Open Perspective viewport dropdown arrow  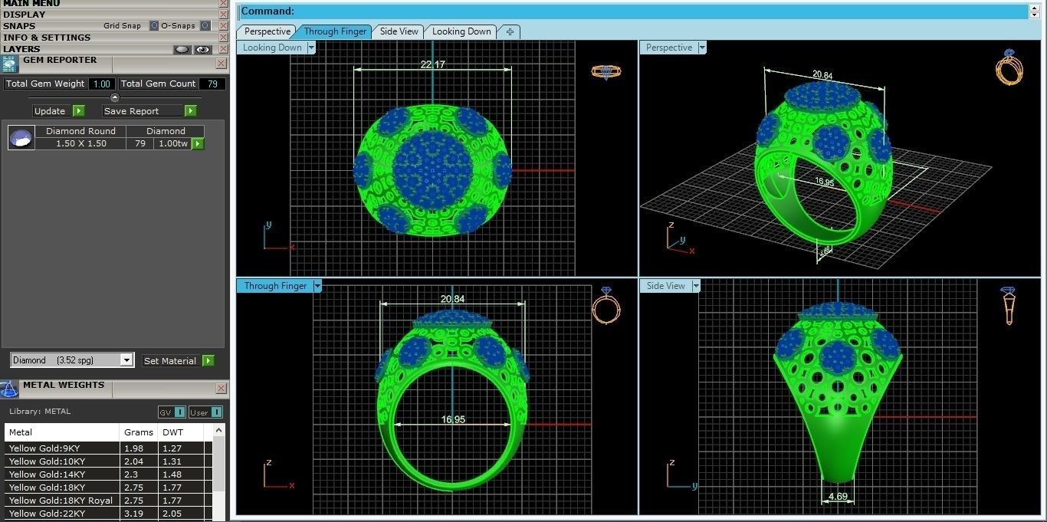click(702, 48)
